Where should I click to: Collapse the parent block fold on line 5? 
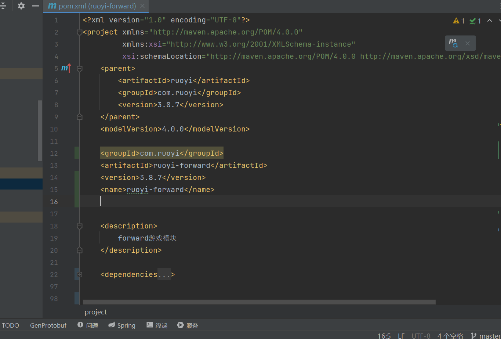[79, 69]
